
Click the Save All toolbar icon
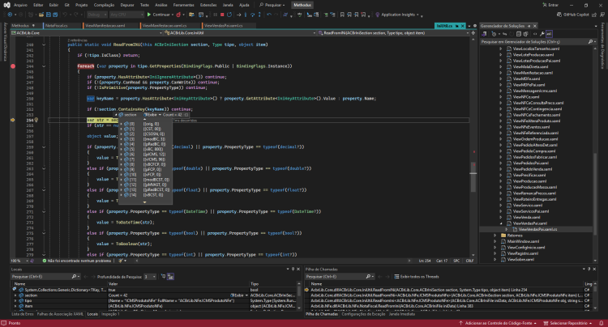click(55, 15)
